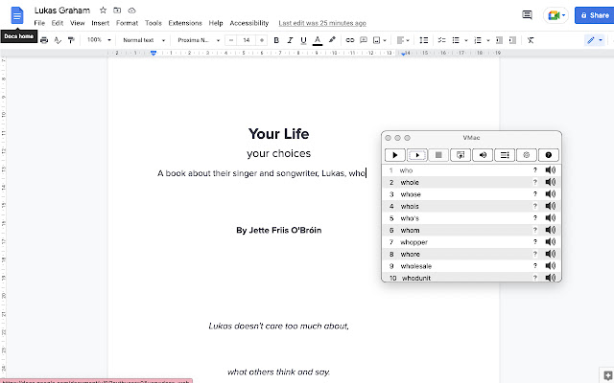Image resolution: width=614 pixels, height=383 pixels.
Task: Click the blue Share button
Action: pos(592,15)
